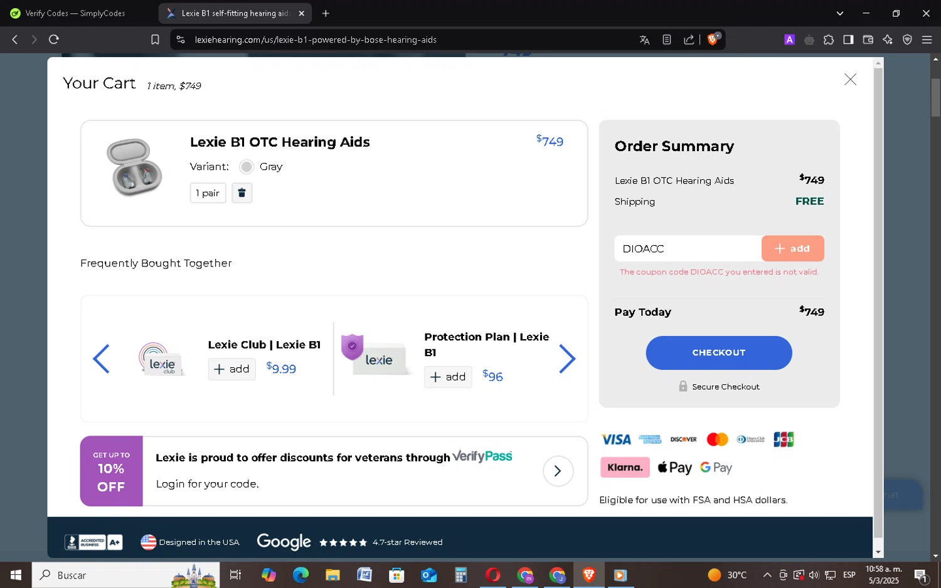This screenshot has height=588, width=941.
Task: Switch to the Verify Codes SimplyCodes tab
Action: (x=75, y=13)
